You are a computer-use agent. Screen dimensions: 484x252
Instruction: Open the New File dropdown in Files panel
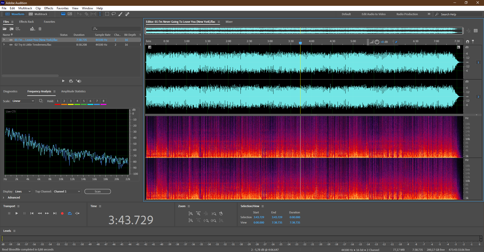(x=18, y=29)
